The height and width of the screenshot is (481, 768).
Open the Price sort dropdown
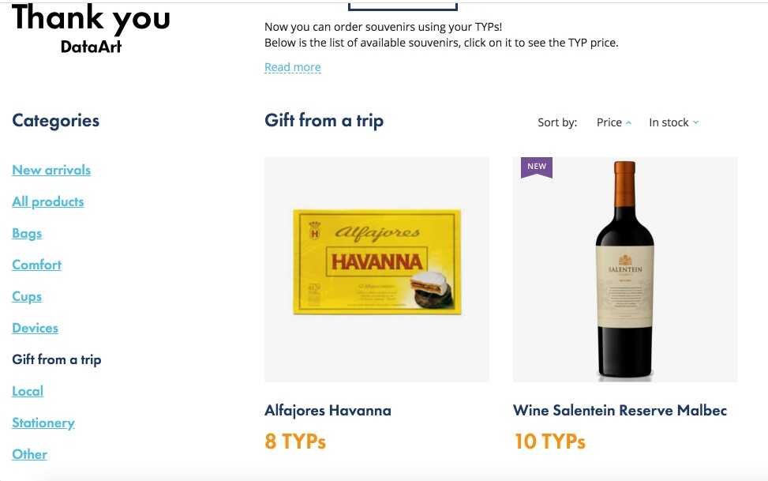click(x=614, y=122)
